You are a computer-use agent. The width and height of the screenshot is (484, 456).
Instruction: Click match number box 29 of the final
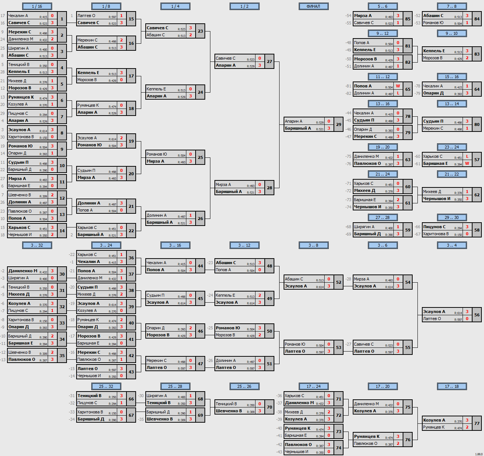tap(339, 124)
